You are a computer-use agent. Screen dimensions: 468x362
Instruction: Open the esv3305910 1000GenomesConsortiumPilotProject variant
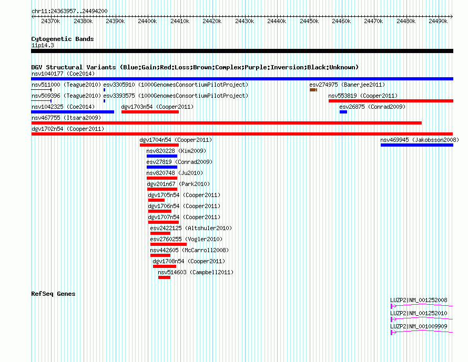176,85
